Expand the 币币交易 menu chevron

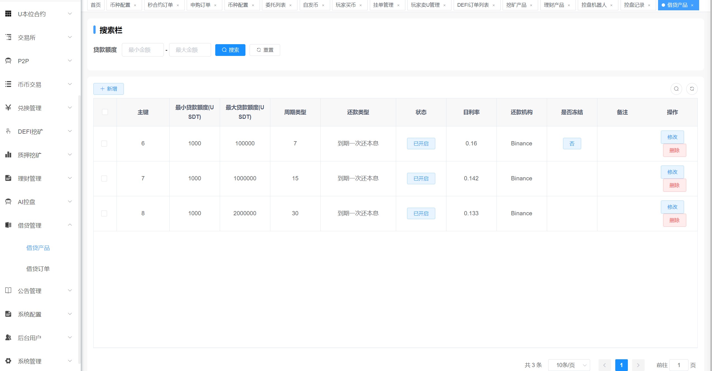click(x=70, y=84)
